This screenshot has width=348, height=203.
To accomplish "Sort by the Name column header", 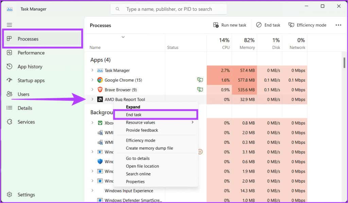I will coord(95,48).
